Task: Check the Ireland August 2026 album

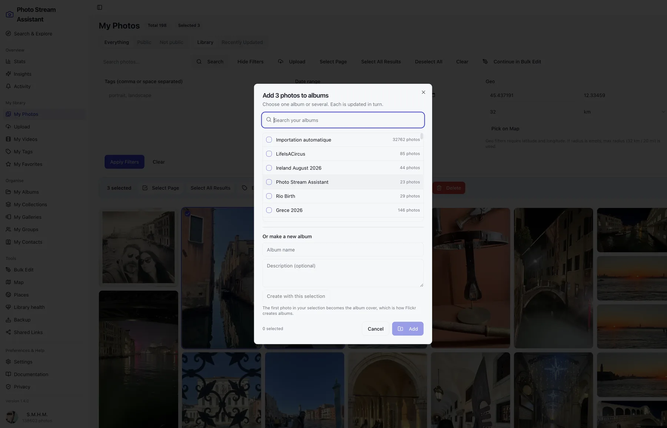Action: [x=269, y=168]
